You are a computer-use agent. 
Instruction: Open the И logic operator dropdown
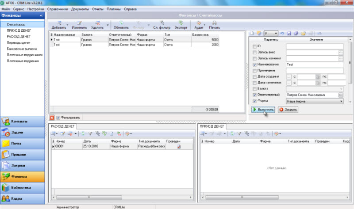(271, 34)
